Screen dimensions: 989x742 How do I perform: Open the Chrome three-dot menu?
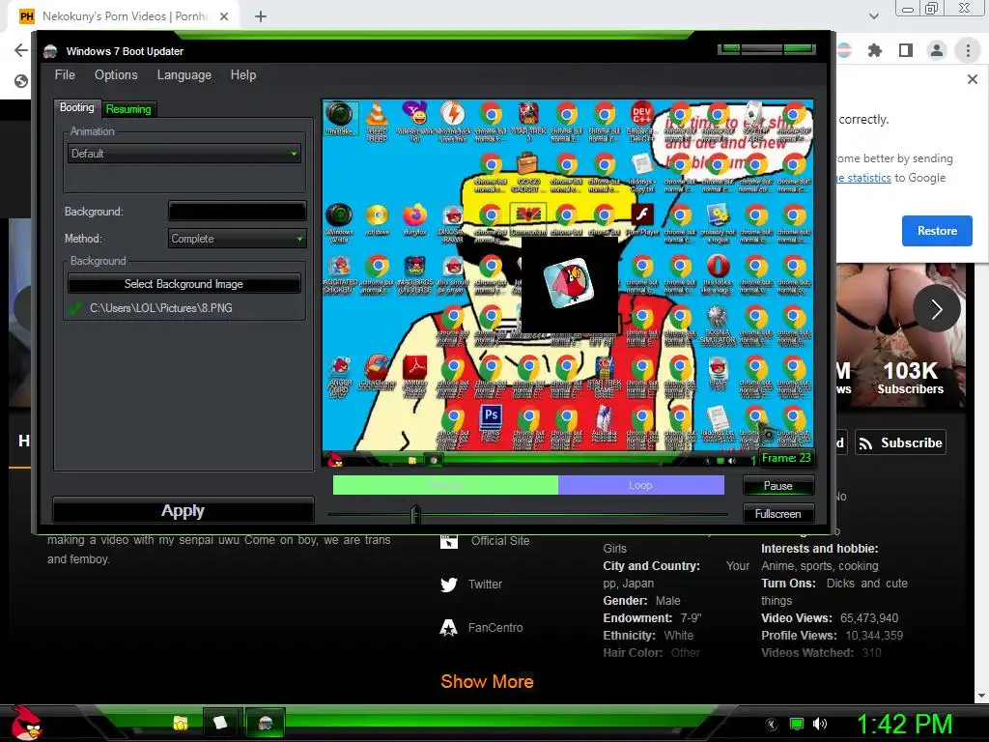coord(968,50)
